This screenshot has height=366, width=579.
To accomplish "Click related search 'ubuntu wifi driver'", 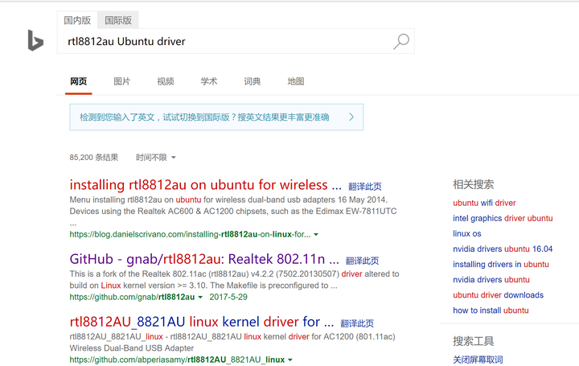I will pos(484,203).
